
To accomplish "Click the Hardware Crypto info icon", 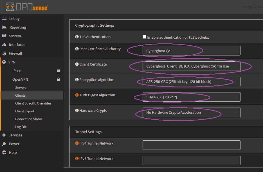I will 77,111.
